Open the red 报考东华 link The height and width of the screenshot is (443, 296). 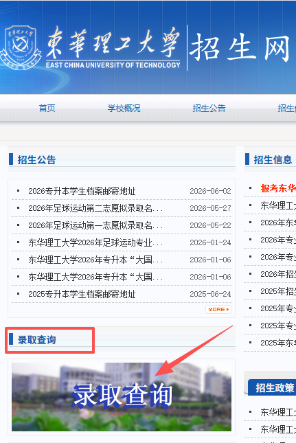(278, 188)
